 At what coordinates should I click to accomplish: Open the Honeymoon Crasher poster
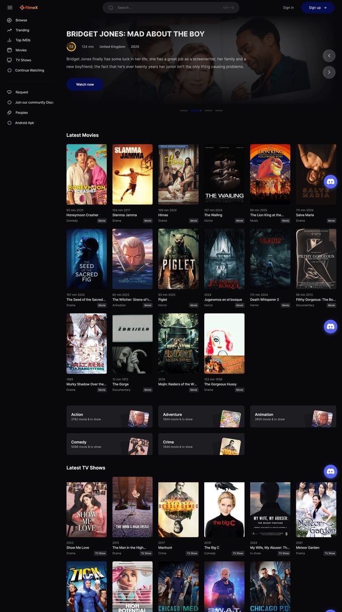[x=87, y=175]
